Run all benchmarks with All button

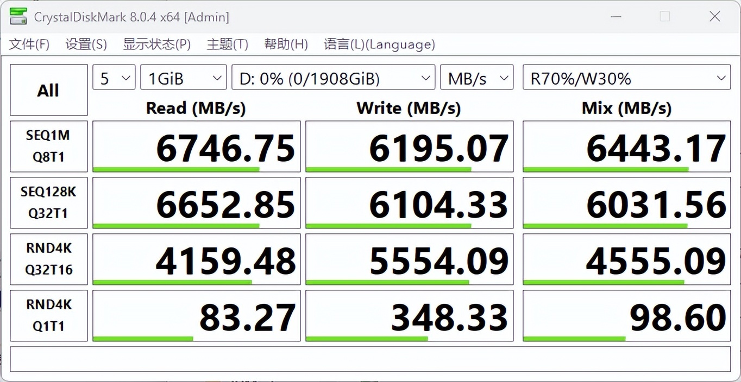48,90
